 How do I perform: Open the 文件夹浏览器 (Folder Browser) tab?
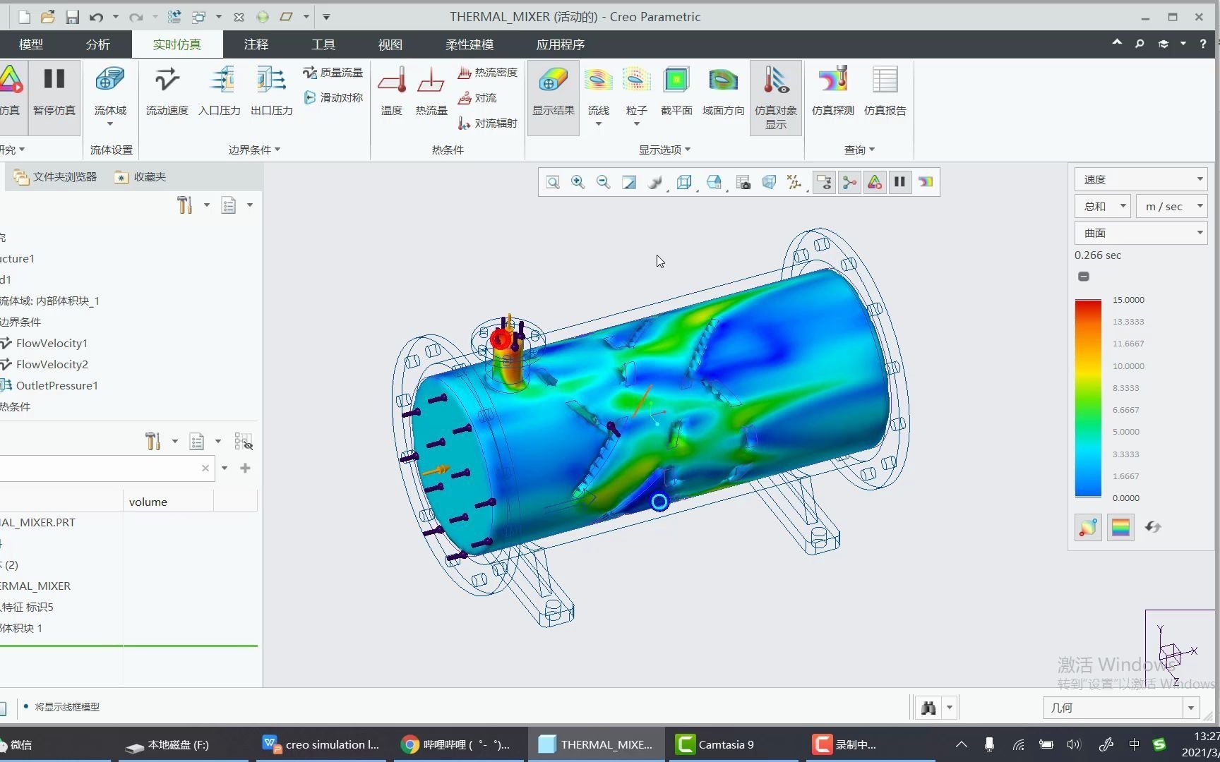(x=55, y=177)
